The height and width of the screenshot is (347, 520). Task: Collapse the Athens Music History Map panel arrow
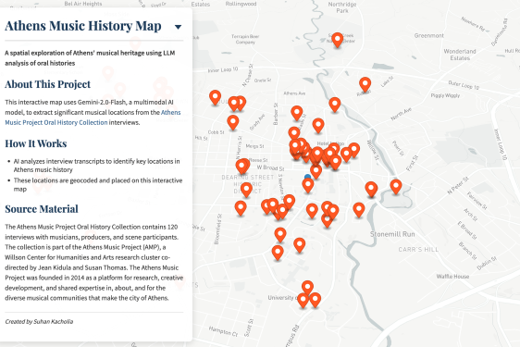(x=178, y=27)
